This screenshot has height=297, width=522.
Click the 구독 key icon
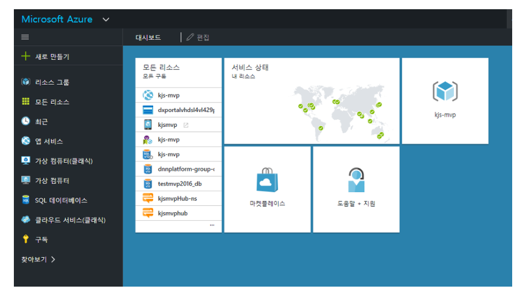pyautogui.click(x=25, y=239)
